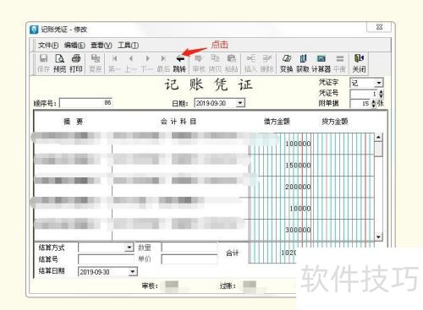Open the 日期 date picker dropdown
Image resolution: width=423 pixels, height=310 pixels.
pos(240,103)
